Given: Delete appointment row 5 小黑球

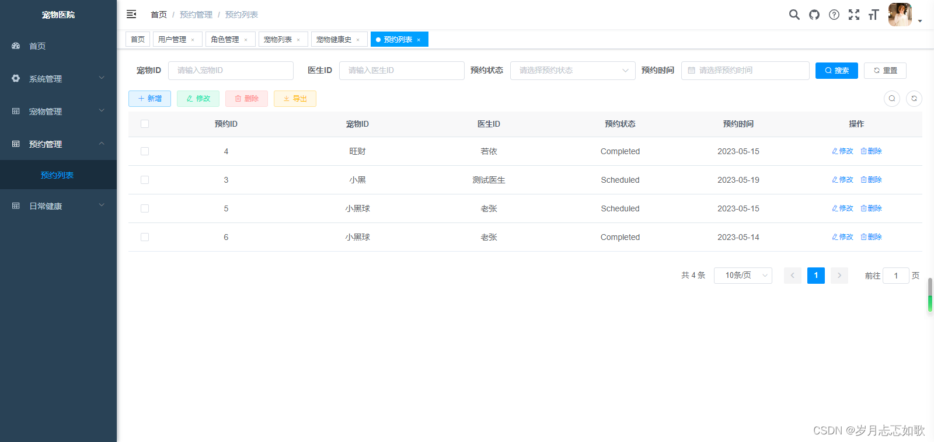Looking at the screenshot, I should [871, 208].
